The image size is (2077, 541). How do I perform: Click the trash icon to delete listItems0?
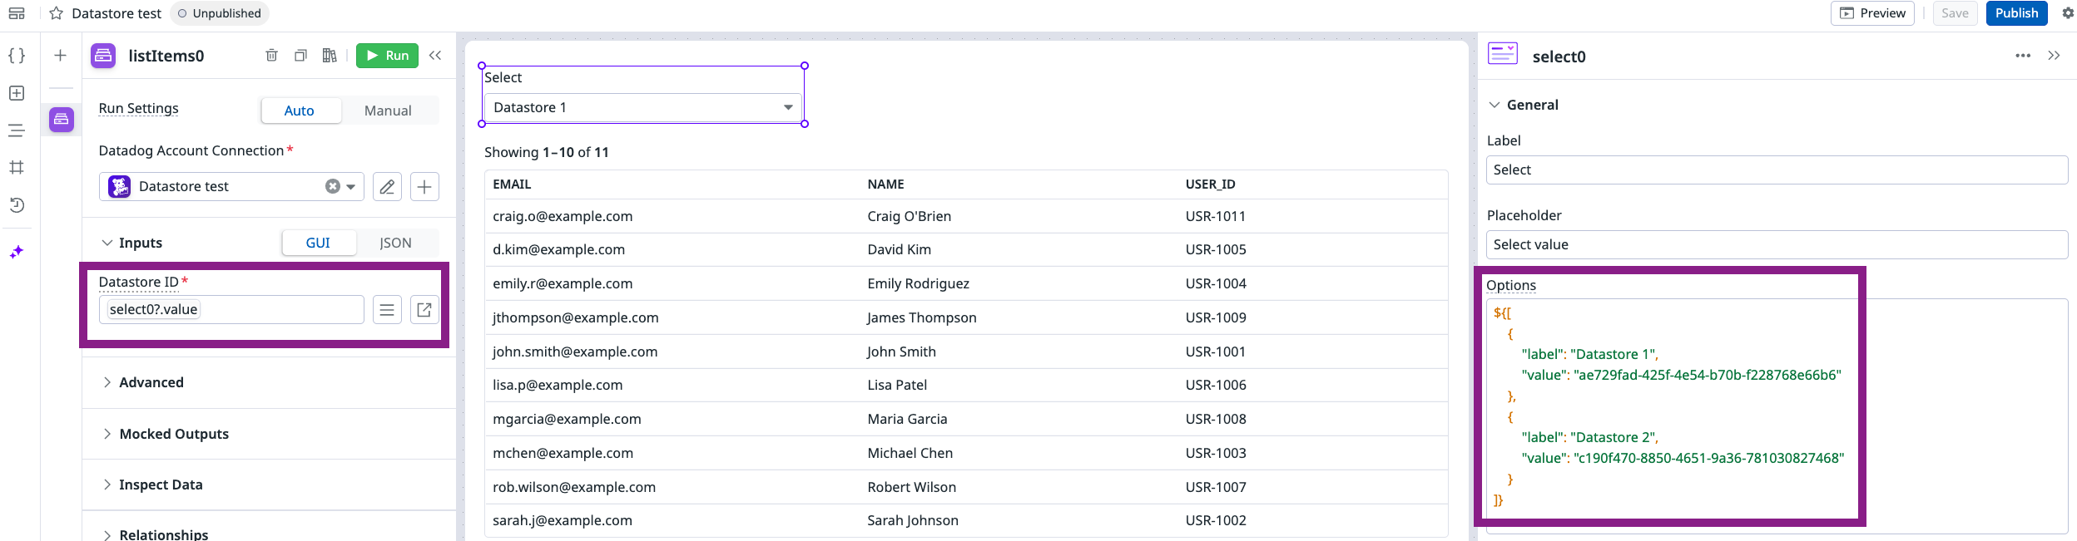pyautogui.click(x=271, y=56)
